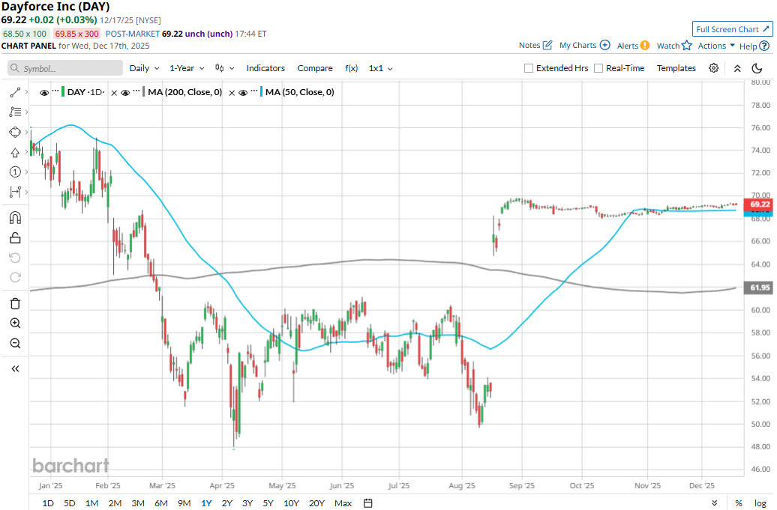Zoom out on the chart

(15, 343)
